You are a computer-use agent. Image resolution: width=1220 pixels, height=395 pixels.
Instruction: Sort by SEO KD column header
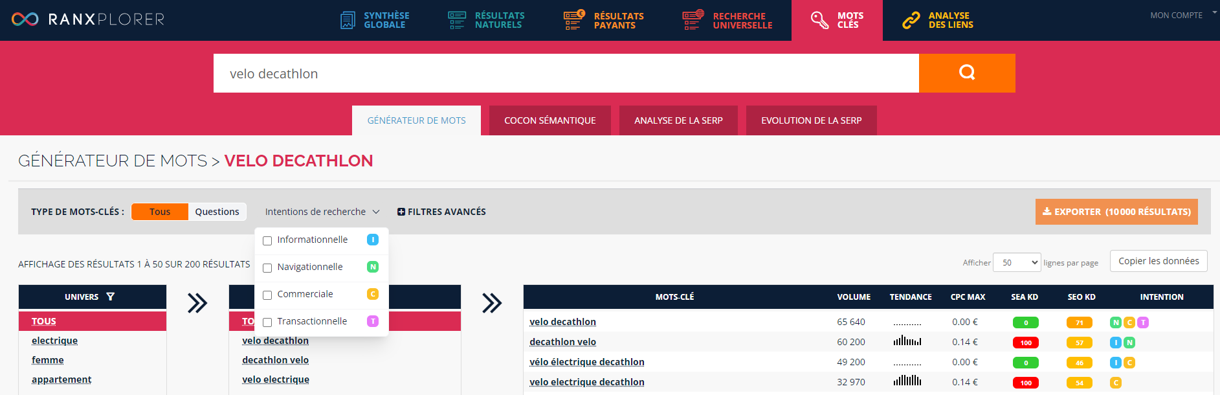tap(1081, 297)
